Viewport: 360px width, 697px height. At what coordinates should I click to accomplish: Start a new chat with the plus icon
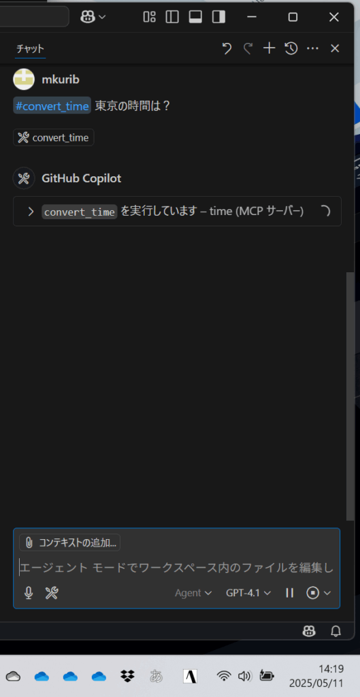[269, 48]
